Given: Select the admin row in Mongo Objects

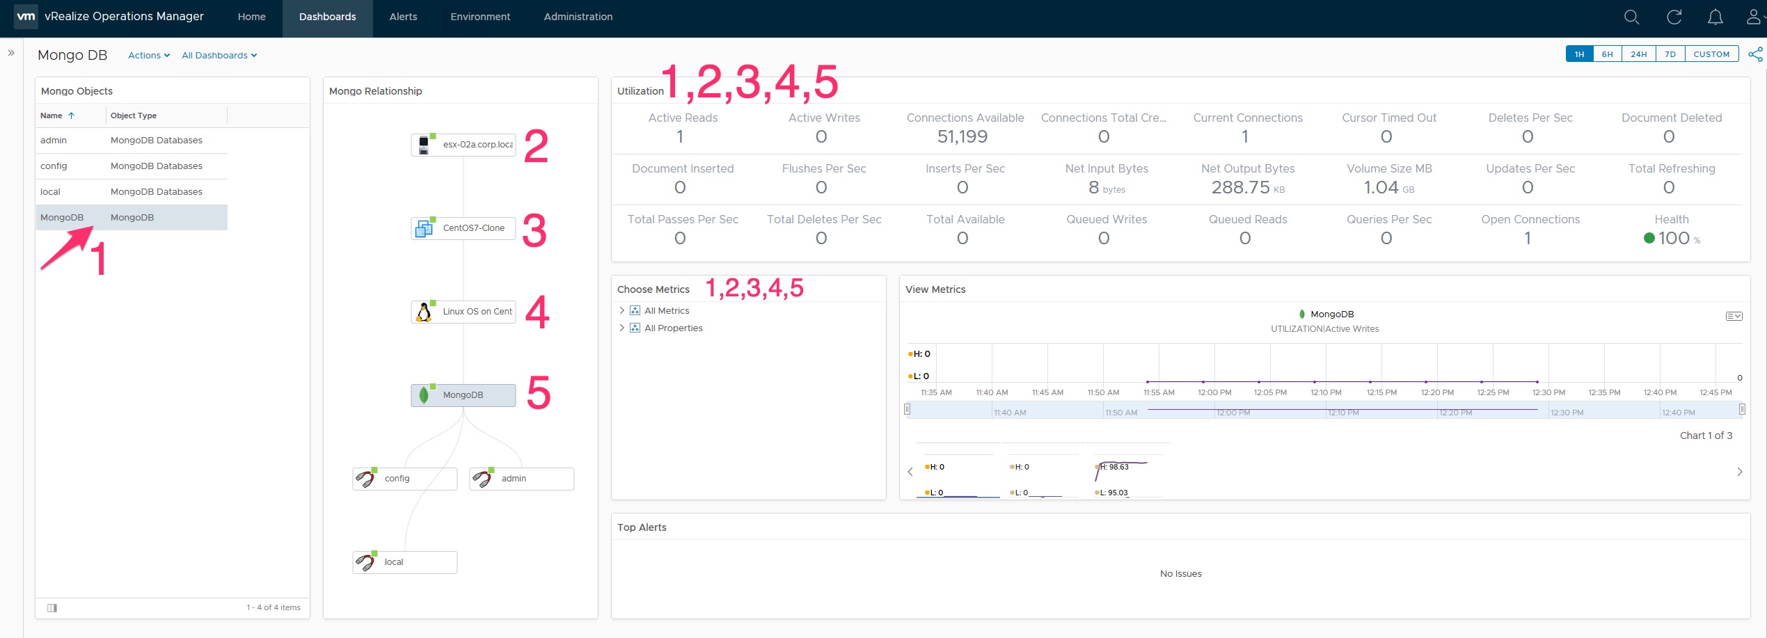Looking at the screenshot, I should [x=132, y=141].
